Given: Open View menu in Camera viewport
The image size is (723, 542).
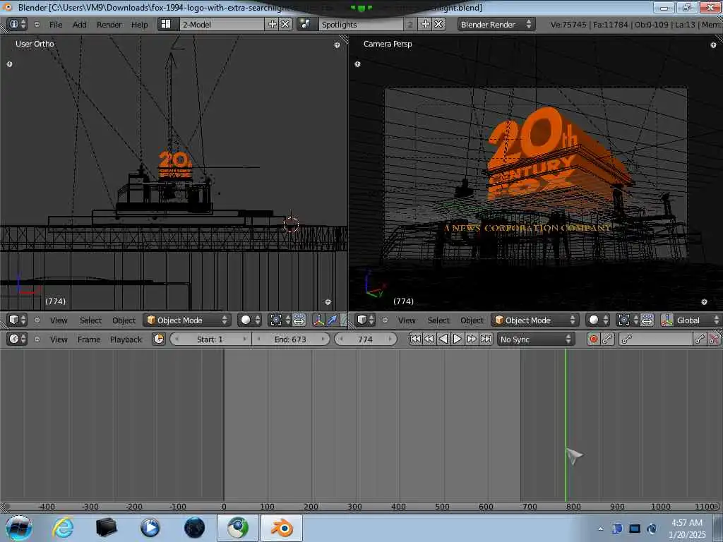Looking at the screenshot, I should point(407,320).
